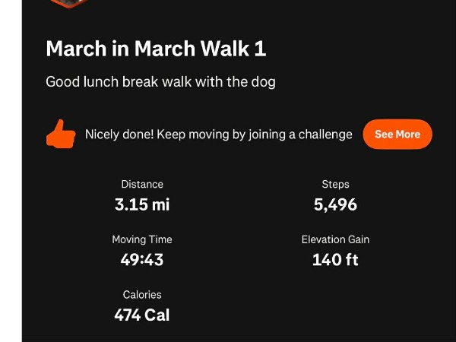Image resolution: width=456 pixels, height=342 pixels.
Task: Click the Distance label
Action: point(142,184)
